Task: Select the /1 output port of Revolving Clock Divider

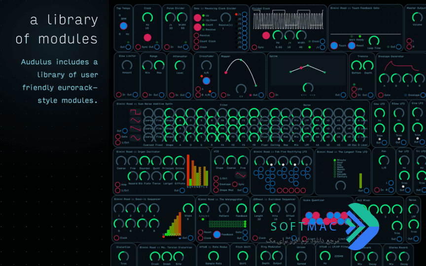Action: point(245,14)
